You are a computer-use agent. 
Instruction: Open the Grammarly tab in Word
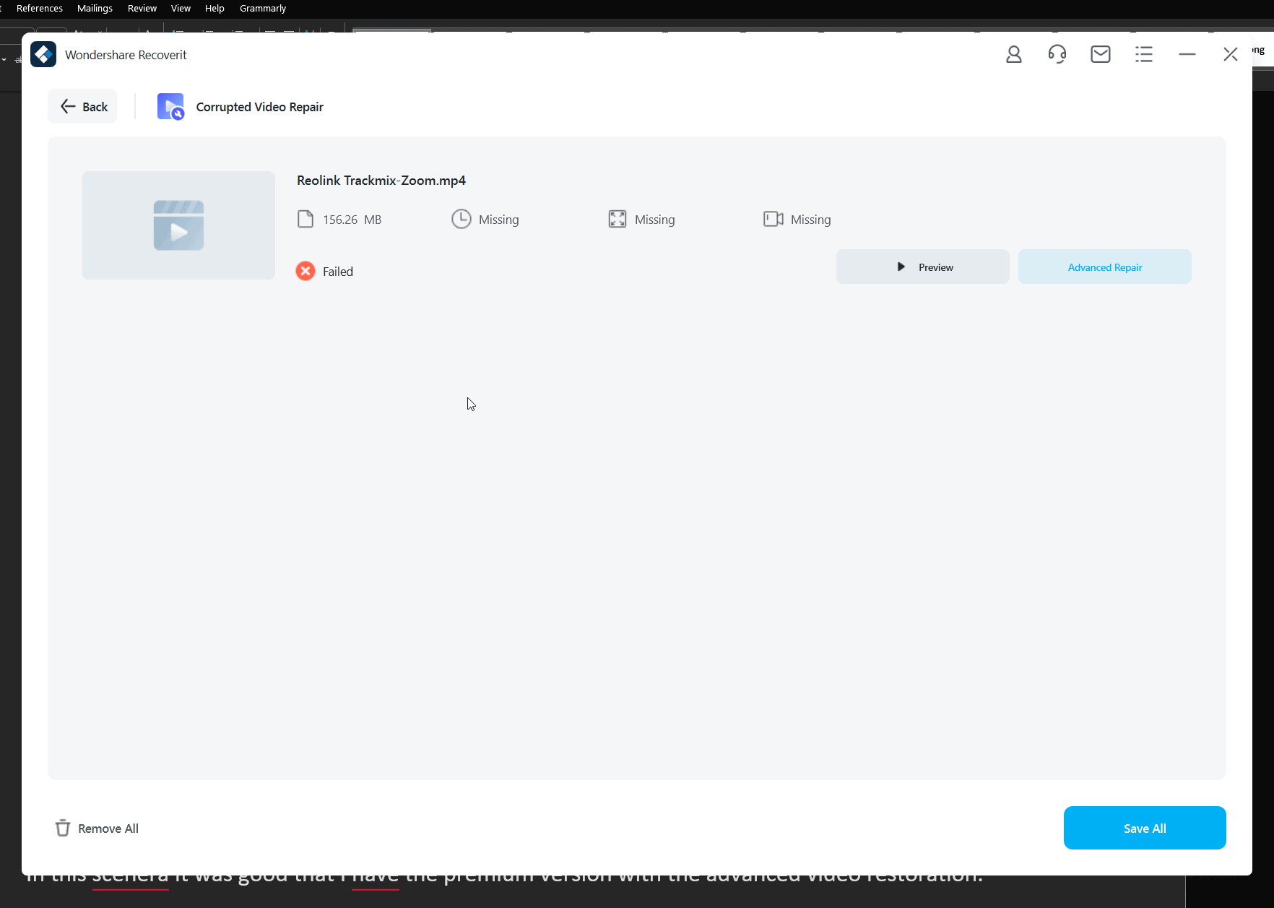[262, 9]
